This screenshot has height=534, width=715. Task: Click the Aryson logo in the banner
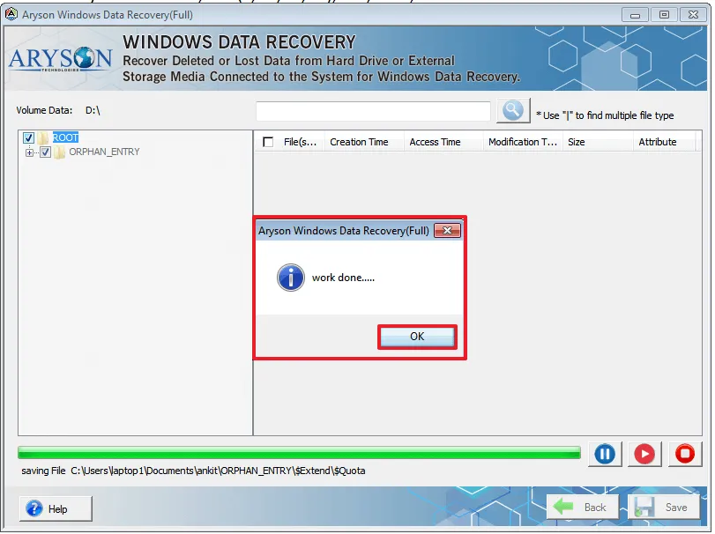click(x=60, y=59)
